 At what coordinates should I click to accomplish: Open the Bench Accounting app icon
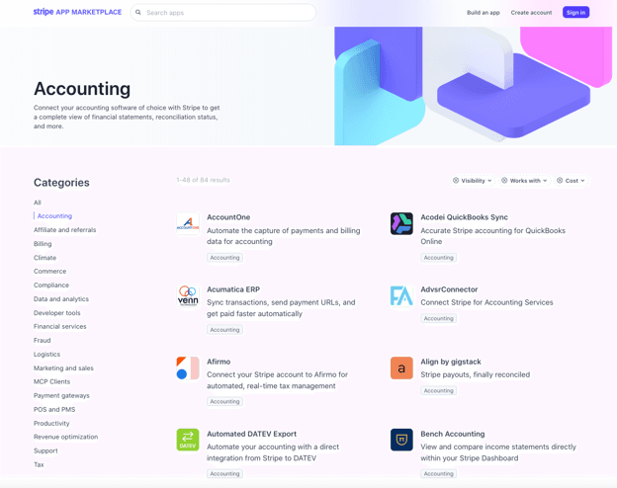tap(401, 440)
